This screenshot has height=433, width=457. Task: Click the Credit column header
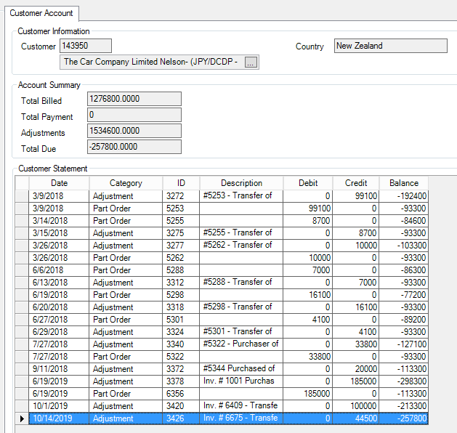pyautogui.click(x=356, y=183)
